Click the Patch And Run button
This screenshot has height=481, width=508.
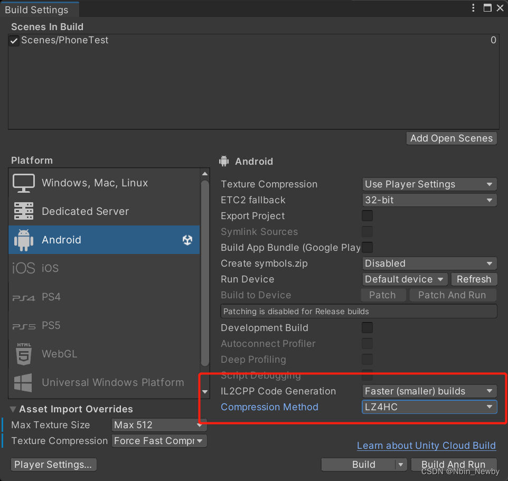(452, 295)
